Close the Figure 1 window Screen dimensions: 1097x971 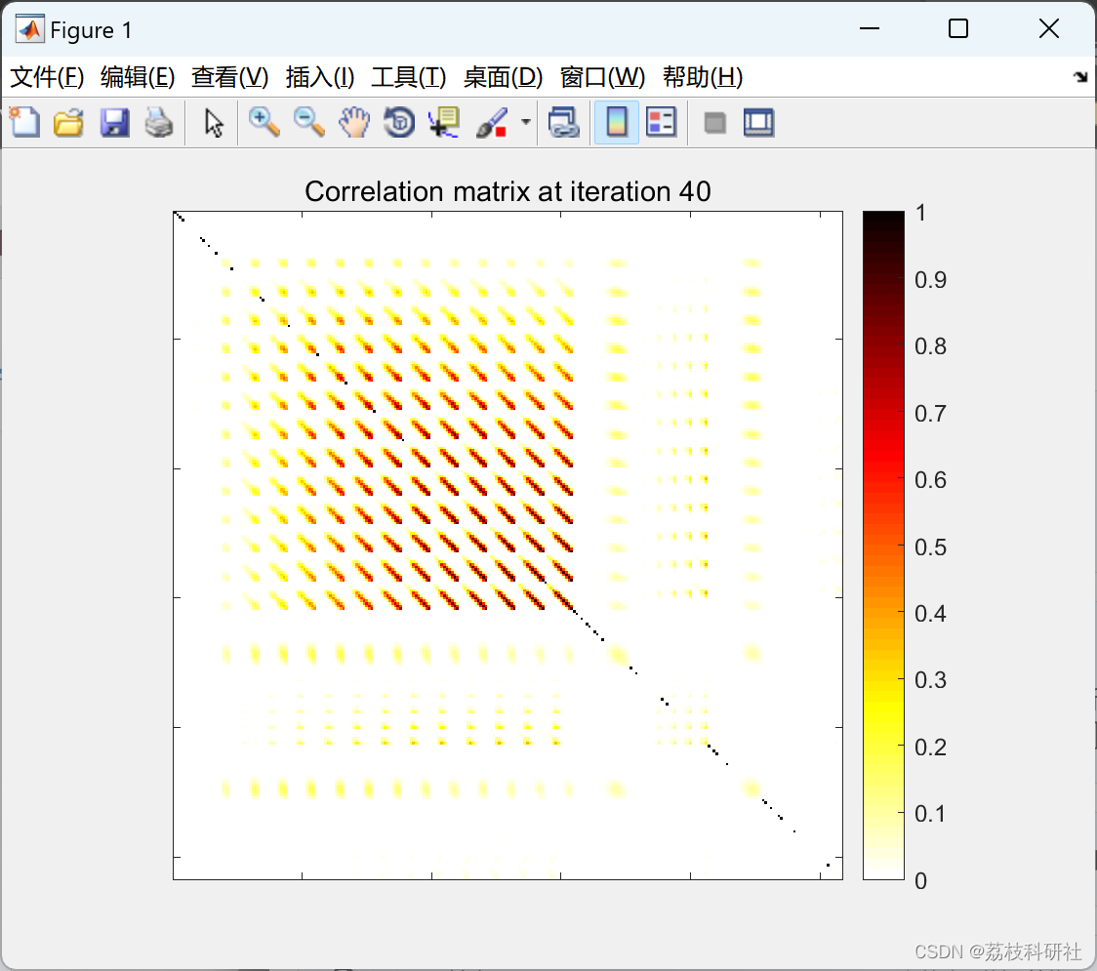(x=1049, y=28)
